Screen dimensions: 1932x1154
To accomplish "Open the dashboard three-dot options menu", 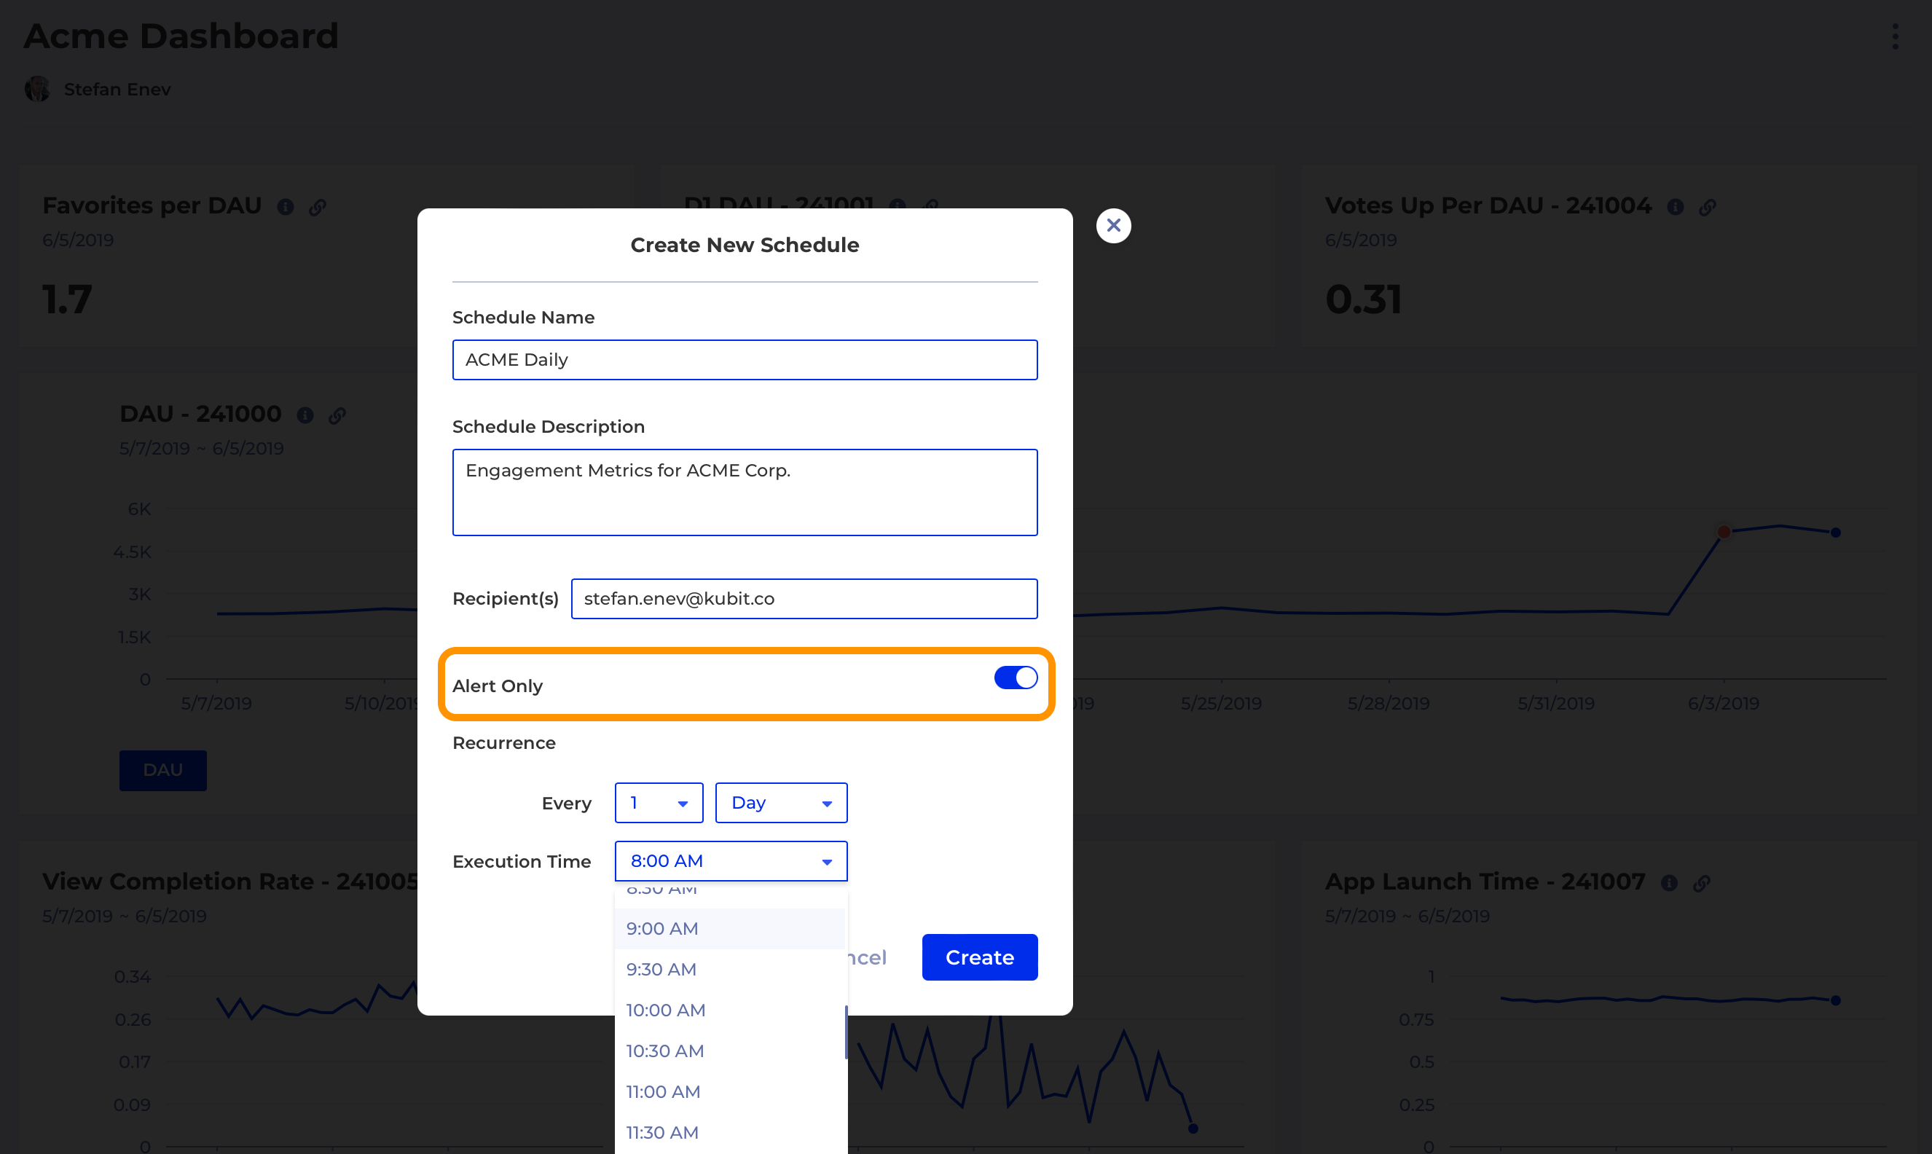I will point(1895,36).
